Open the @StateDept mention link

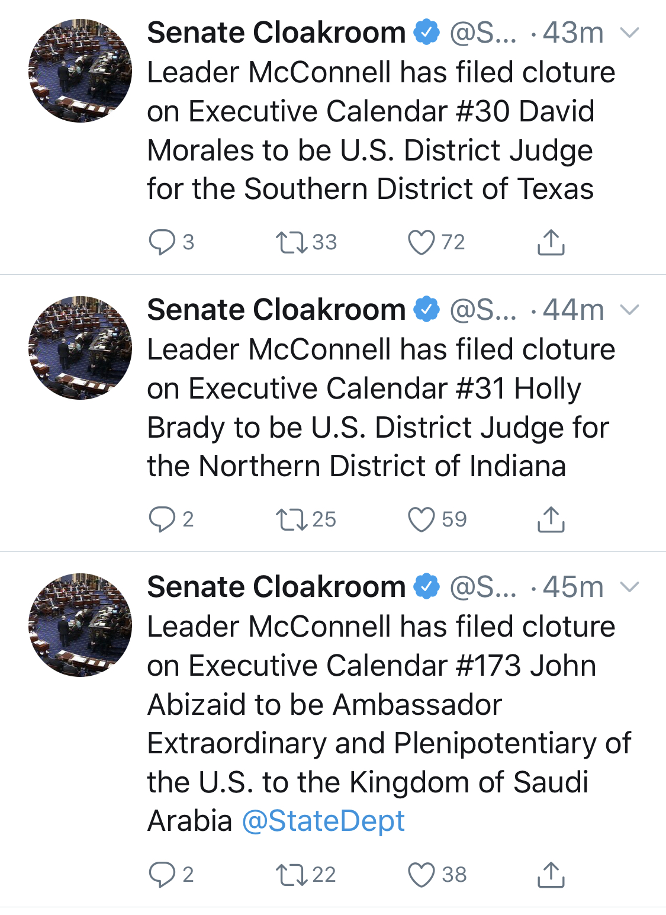[x=323, y=821]
